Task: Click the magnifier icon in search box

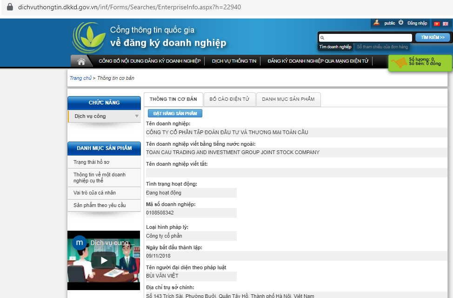Action: (322, 37)
